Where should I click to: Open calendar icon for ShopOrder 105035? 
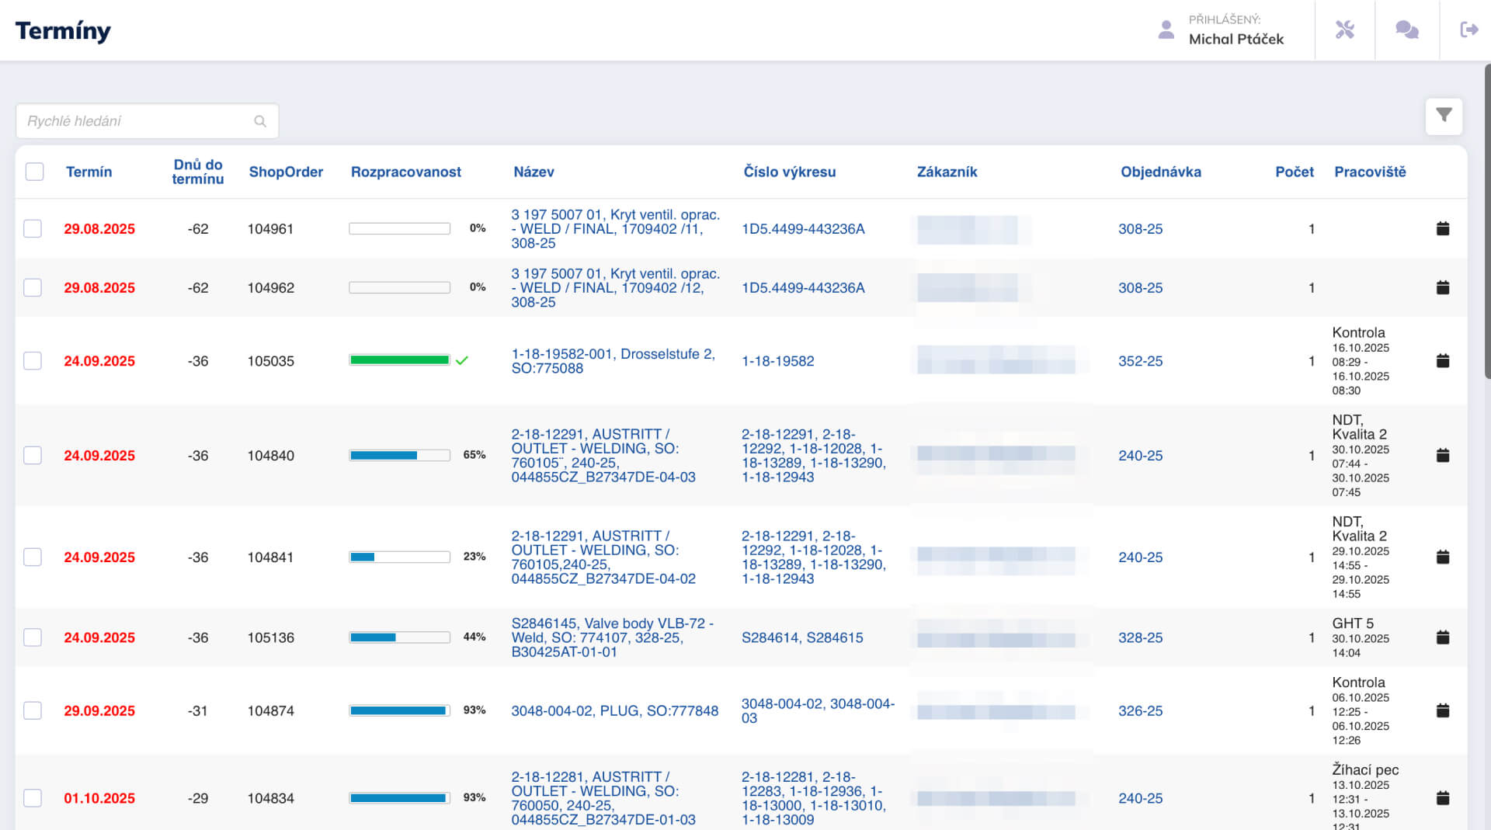pos(1443,361)
